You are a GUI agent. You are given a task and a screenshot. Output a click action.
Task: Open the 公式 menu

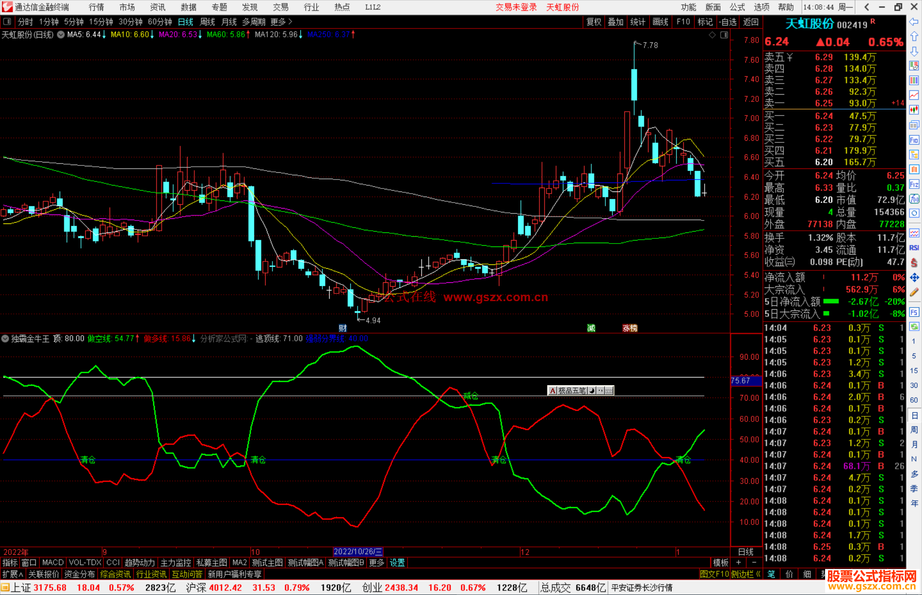[737, 7]
